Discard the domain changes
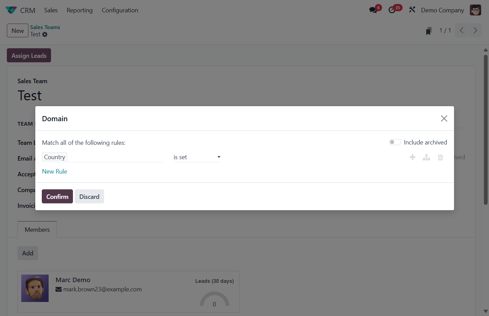Screen dimensions: 489x316 point(89,197)
